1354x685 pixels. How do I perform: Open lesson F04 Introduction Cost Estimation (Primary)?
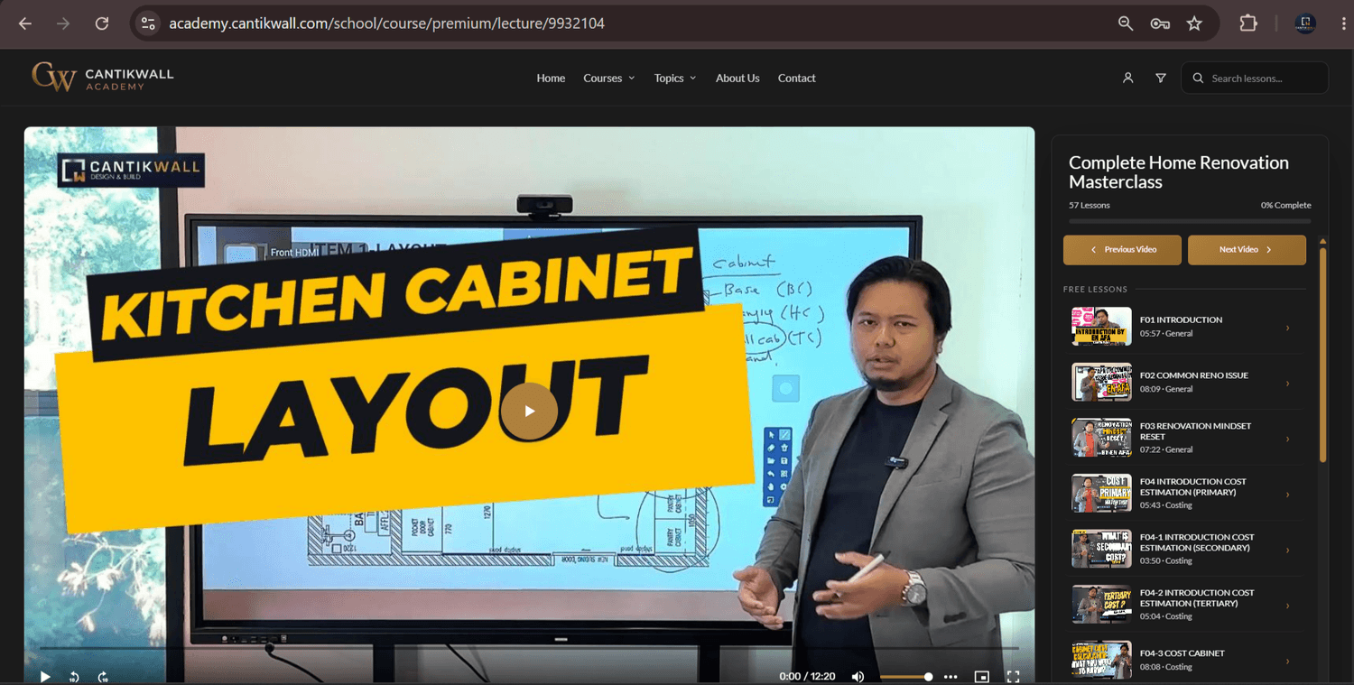click(x=1186, y=494)
